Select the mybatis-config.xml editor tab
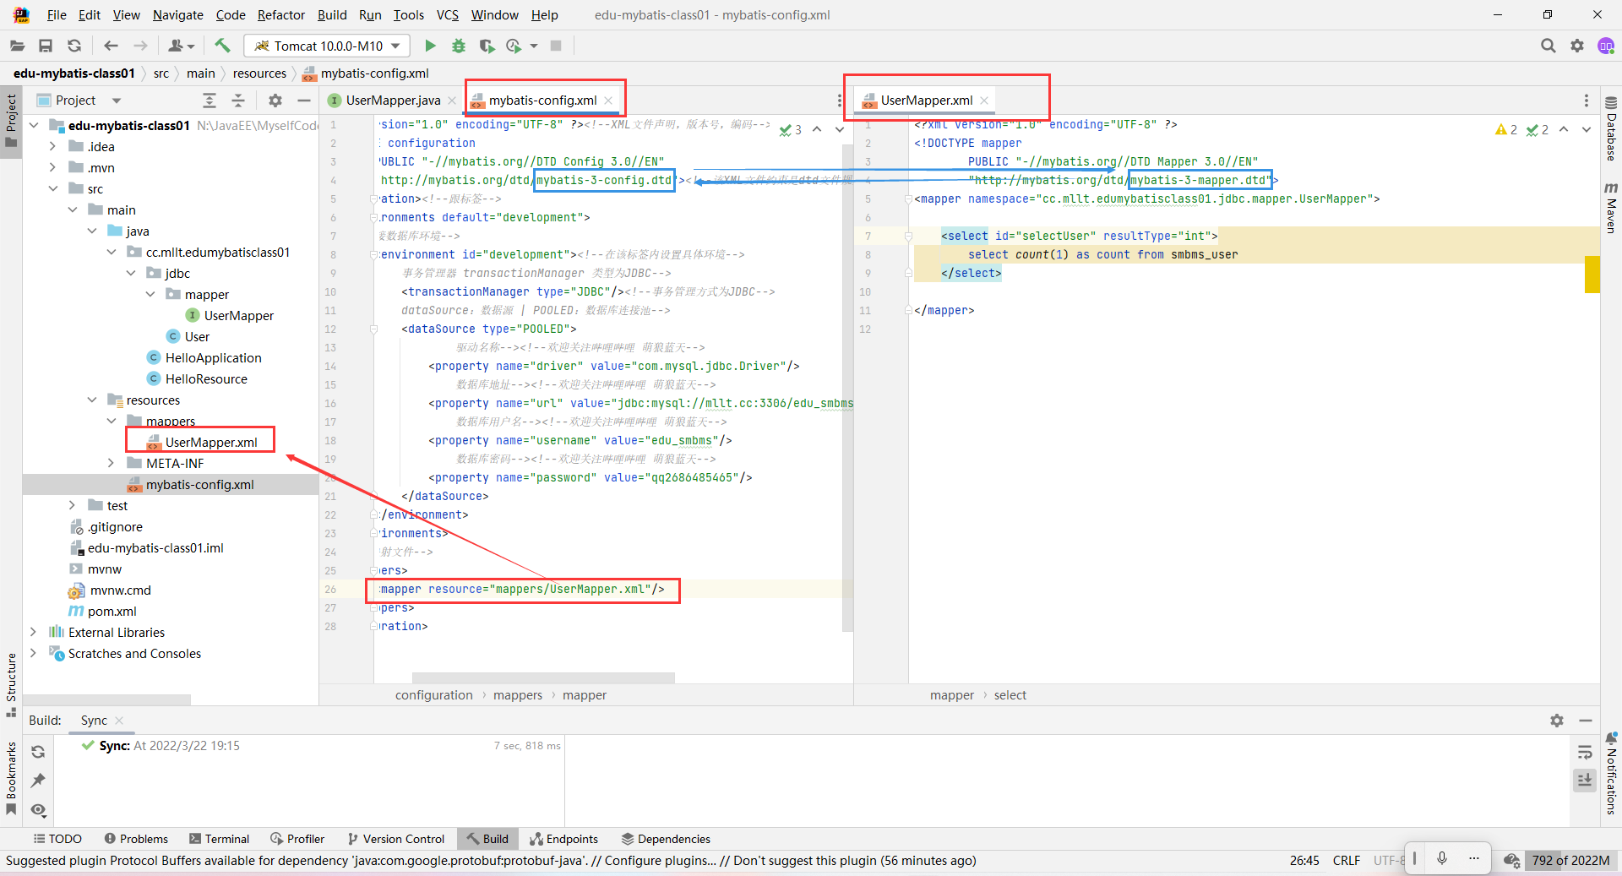Viewport: 1622px width, 876px height. tap(542, 101)
